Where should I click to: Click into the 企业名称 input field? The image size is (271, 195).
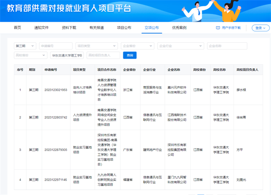(x=227, y=46)
